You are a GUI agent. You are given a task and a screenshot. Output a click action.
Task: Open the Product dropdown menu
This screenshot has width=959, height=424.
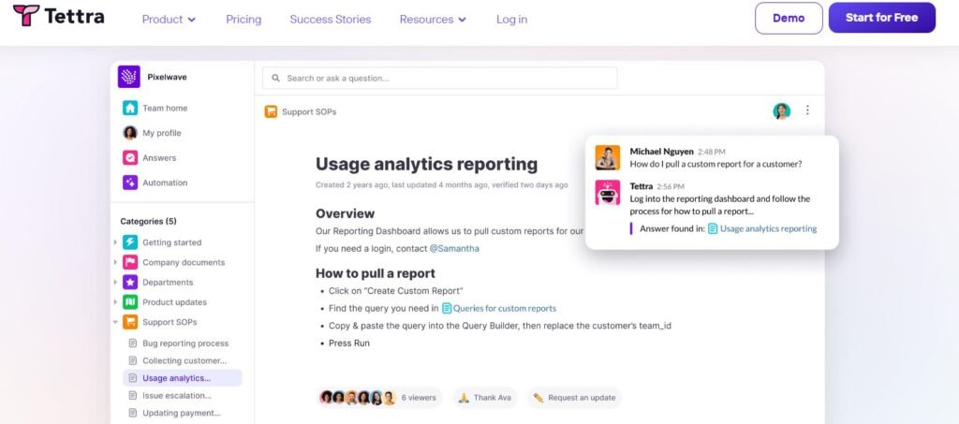[169, 20]
